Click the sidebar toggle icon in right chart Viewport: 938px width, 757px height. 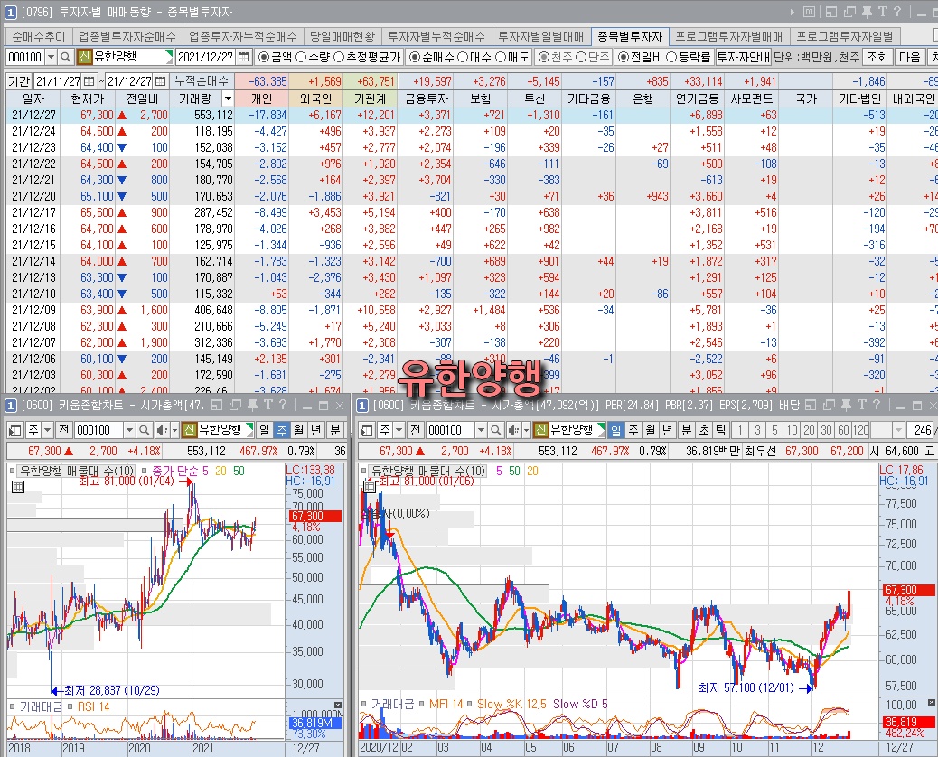367,430
